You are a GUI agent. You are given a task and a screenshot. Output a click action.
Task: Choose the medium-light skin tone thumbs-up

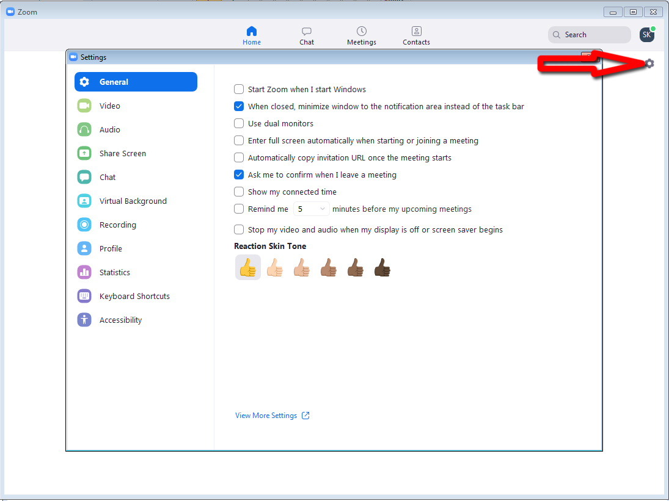[x=302, y=267]
